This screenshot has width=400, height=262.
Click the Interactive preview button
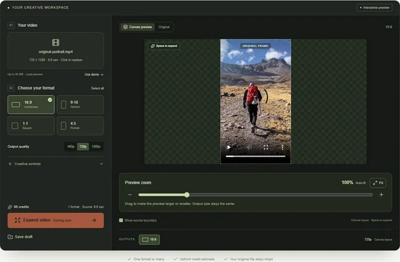374,7
